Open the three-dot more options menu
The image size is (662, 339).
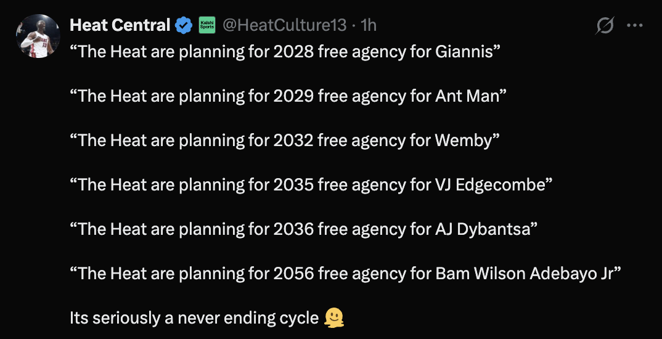[634, 25]
